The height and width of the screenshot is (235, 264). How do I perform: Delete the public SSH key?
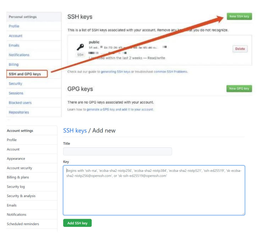[x=240, y=49]
